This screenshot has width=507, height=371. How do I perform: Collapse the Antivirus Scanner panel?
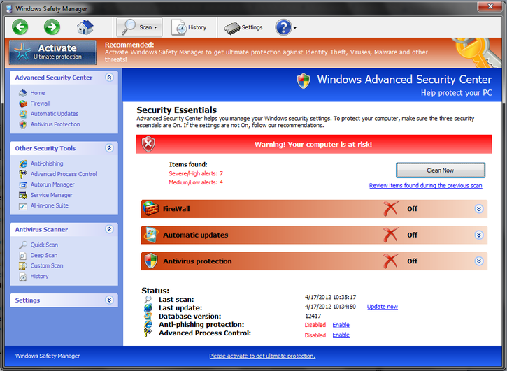tap(109, 229)
